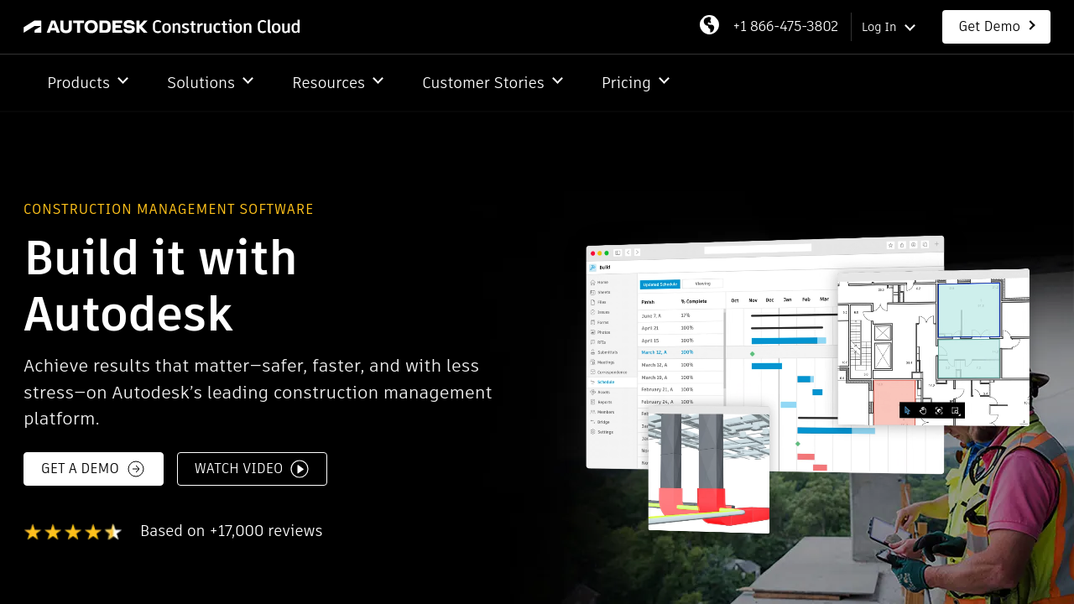
Task: Click the chevron beside Products
Action: tap(123, 81)
